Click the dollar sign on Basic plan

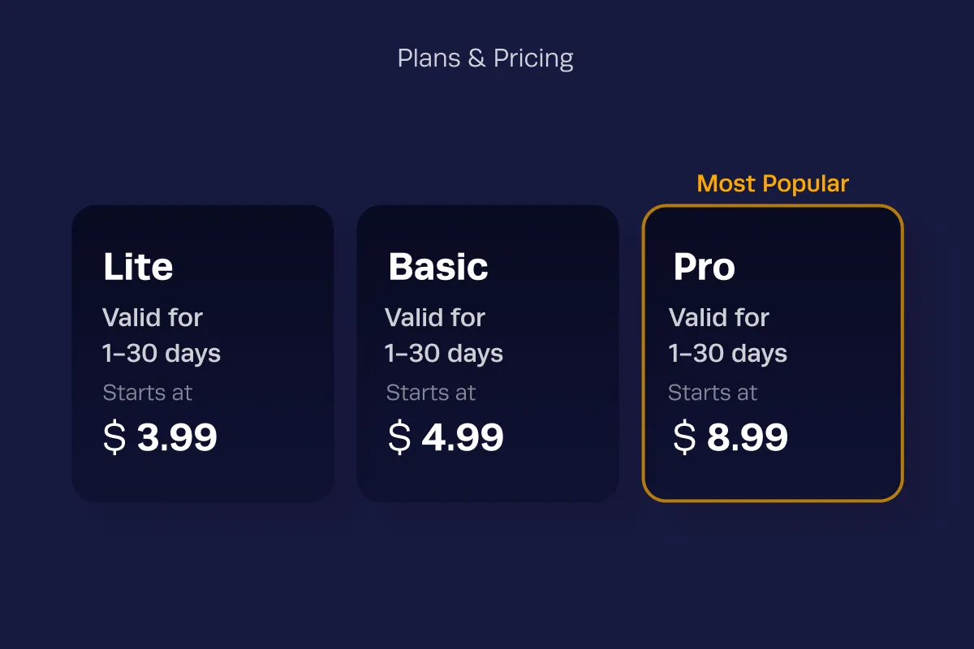[399, 438]
